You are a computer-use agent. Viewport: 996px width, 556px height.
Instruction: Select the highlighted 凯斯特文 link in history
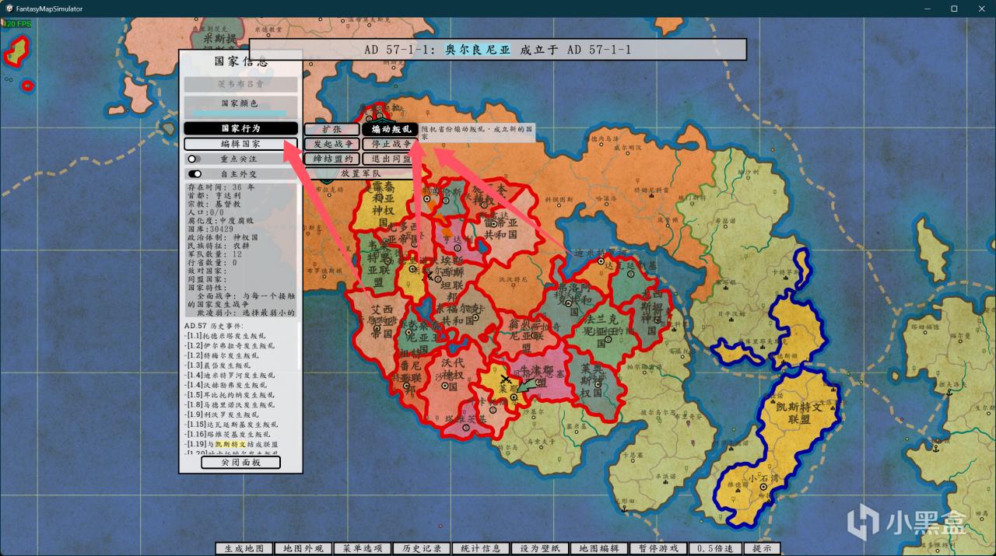(x=230, y=444)
